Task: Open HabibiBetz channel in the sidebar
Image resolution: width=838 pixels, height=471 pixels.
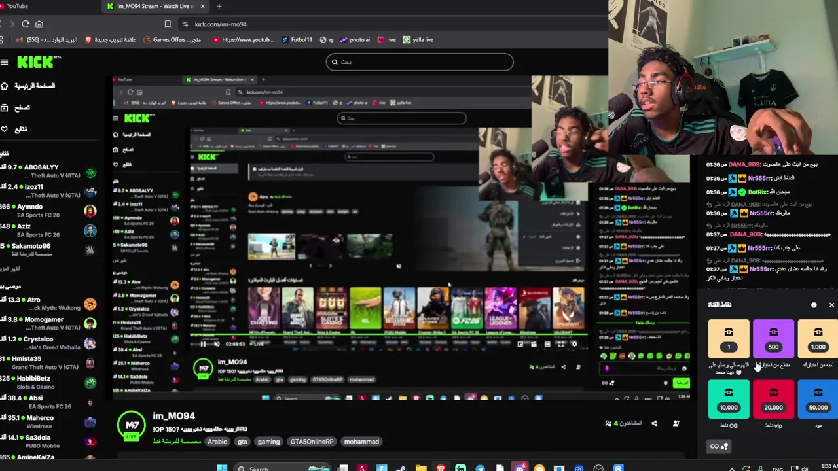Action: coord(48,382)
